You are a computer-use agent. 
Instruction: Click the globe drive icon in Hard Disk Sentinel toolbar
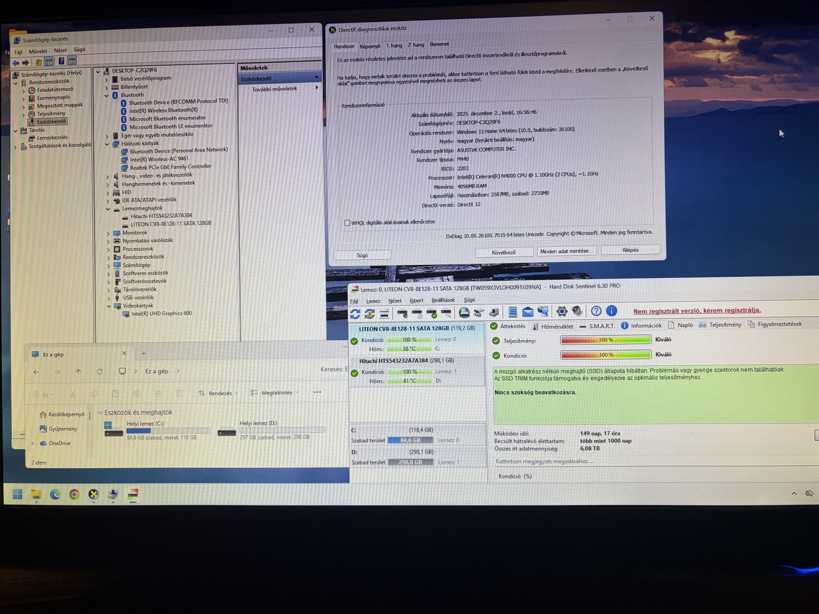pyautogui.click(x=464, y=312)
